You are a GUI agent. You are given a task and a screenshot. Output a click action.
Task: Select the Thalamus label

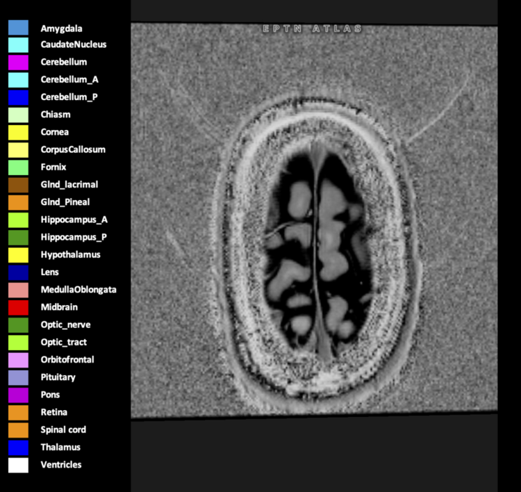point(60,448)
